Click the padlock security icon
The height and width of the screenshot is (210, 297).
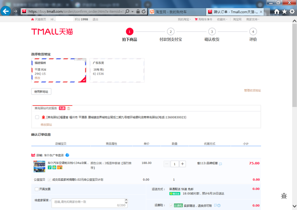tap(138, 12)
